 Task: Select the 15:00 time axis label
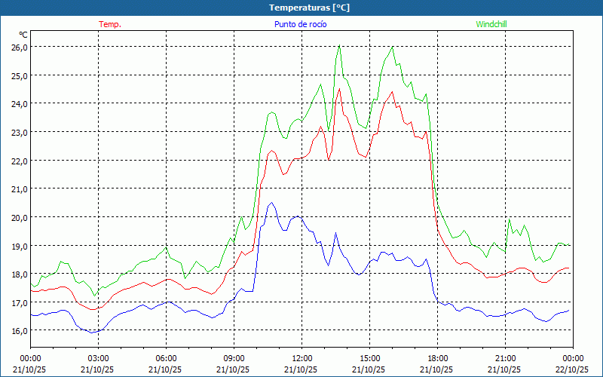point(369,358)
